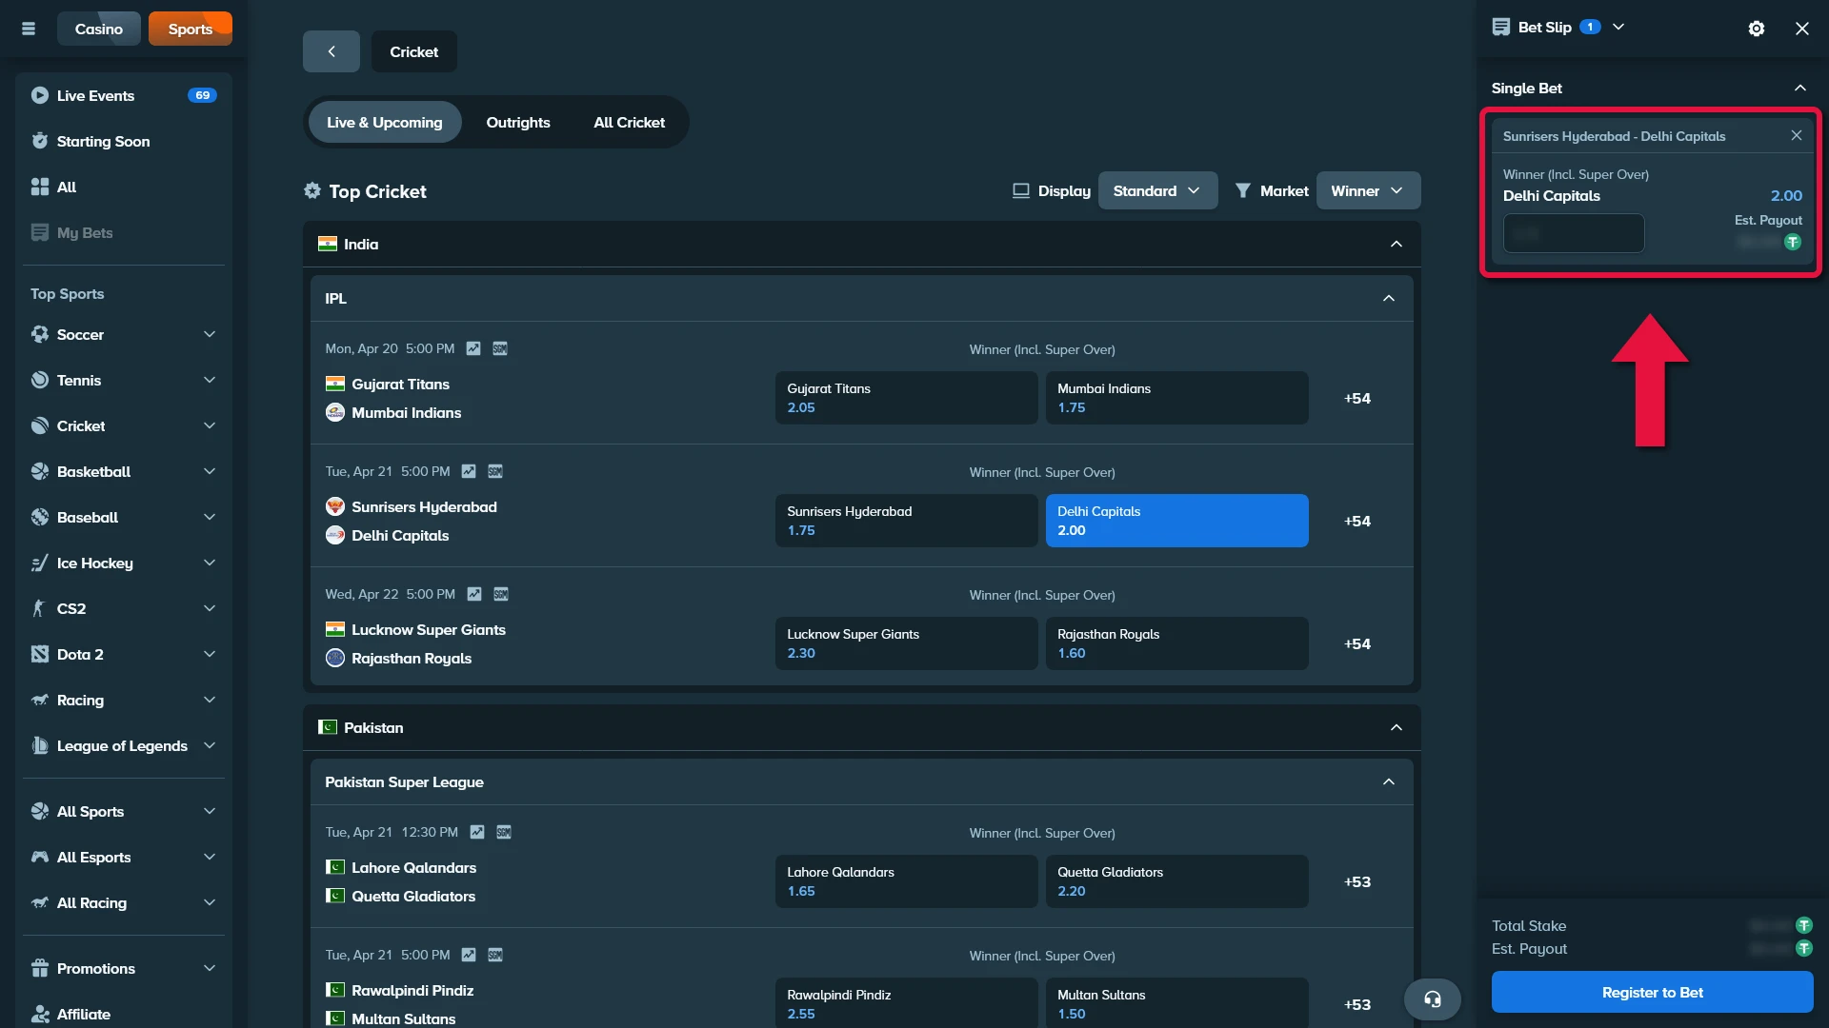Click the Dota 2 icon

pos(40,654)
